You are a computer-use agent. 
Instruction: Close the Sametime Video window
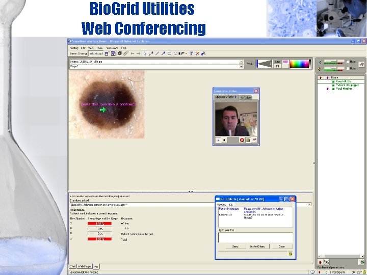(x=256, y=91)
